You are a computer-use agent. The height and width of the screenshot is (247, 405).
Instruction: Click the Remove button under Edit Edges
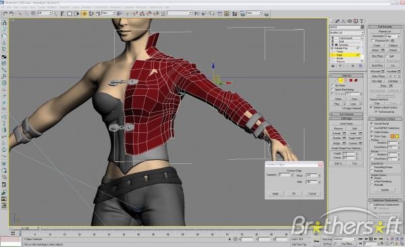point(338,128)
